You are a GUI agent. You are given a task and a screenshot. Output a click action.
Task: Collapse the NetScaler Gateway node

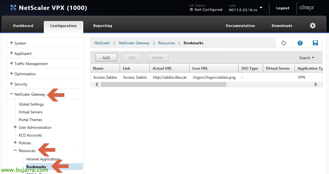click(x=11, y=94)
